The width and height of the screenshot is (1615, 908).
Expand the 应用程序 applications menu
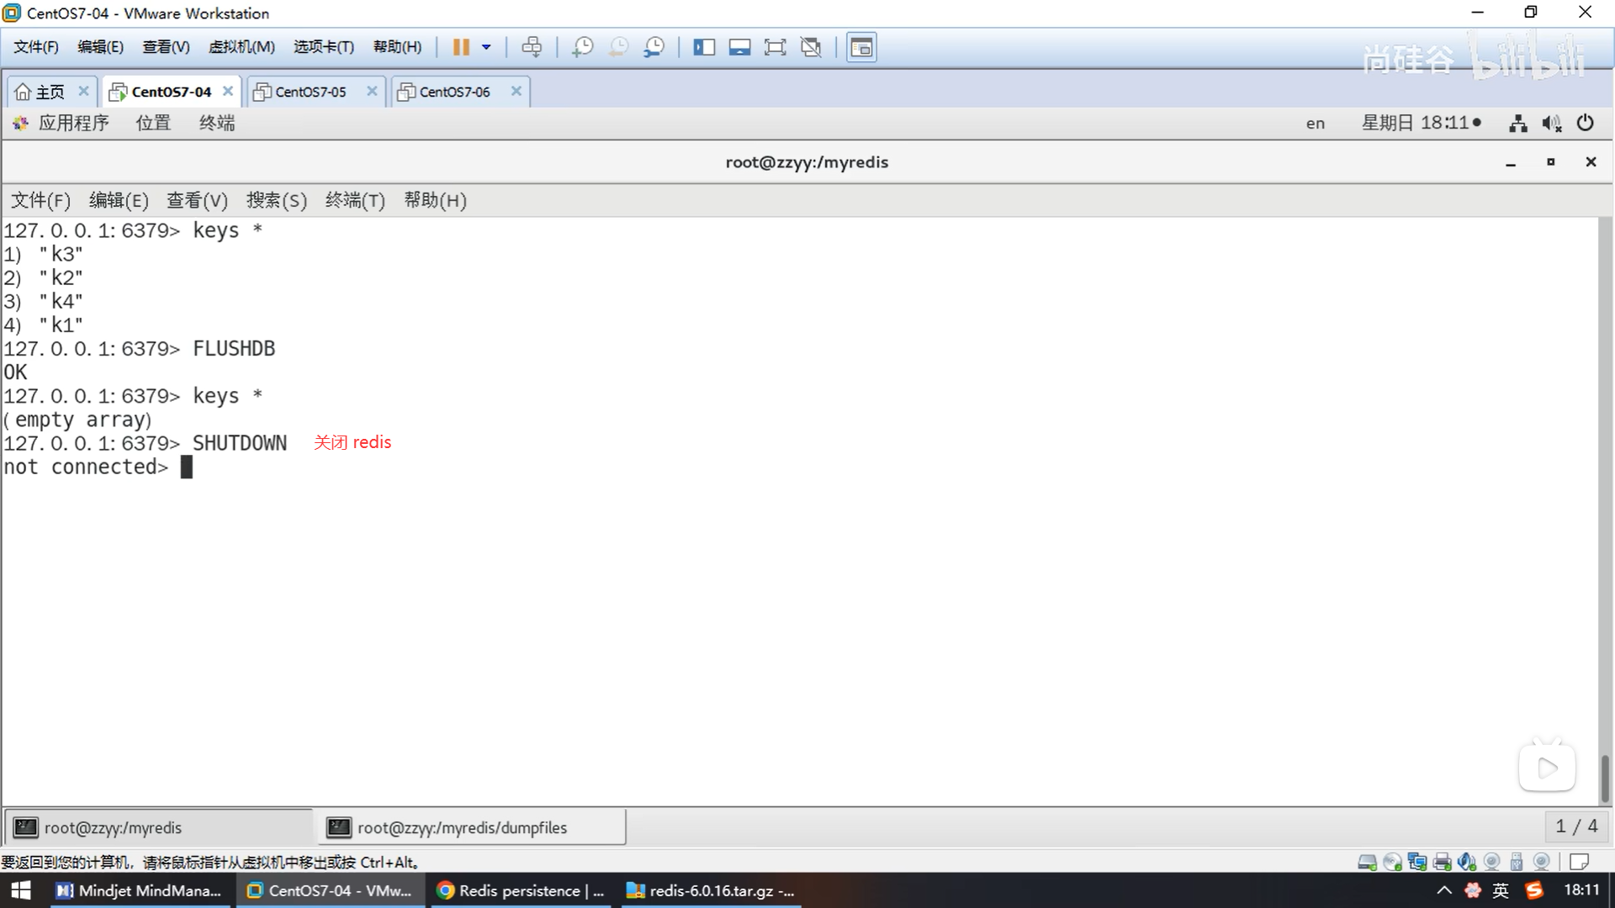click(73, 123)
